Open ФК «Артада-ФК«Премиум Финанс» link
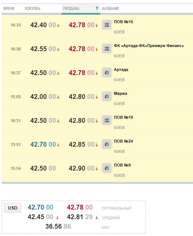Viewport: 193px width, 236px height. click(x=149, y=46)
